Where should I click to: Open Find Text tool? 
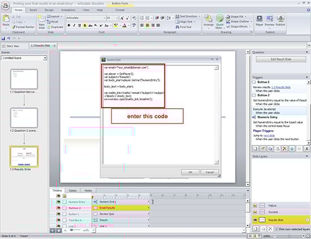[x=183, y=27]
